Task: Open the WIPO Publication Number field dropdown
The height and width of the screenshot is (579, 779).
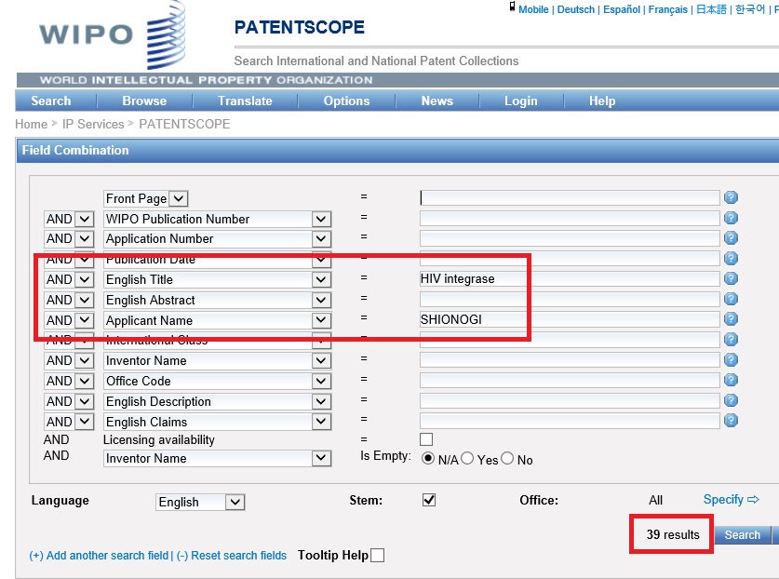Action: [321, 219]
